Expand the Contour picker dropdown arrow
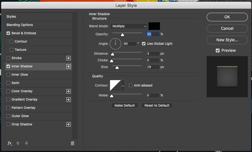This screenshot has width=252, height=152. pyautogui.click(x=123, y=85)
